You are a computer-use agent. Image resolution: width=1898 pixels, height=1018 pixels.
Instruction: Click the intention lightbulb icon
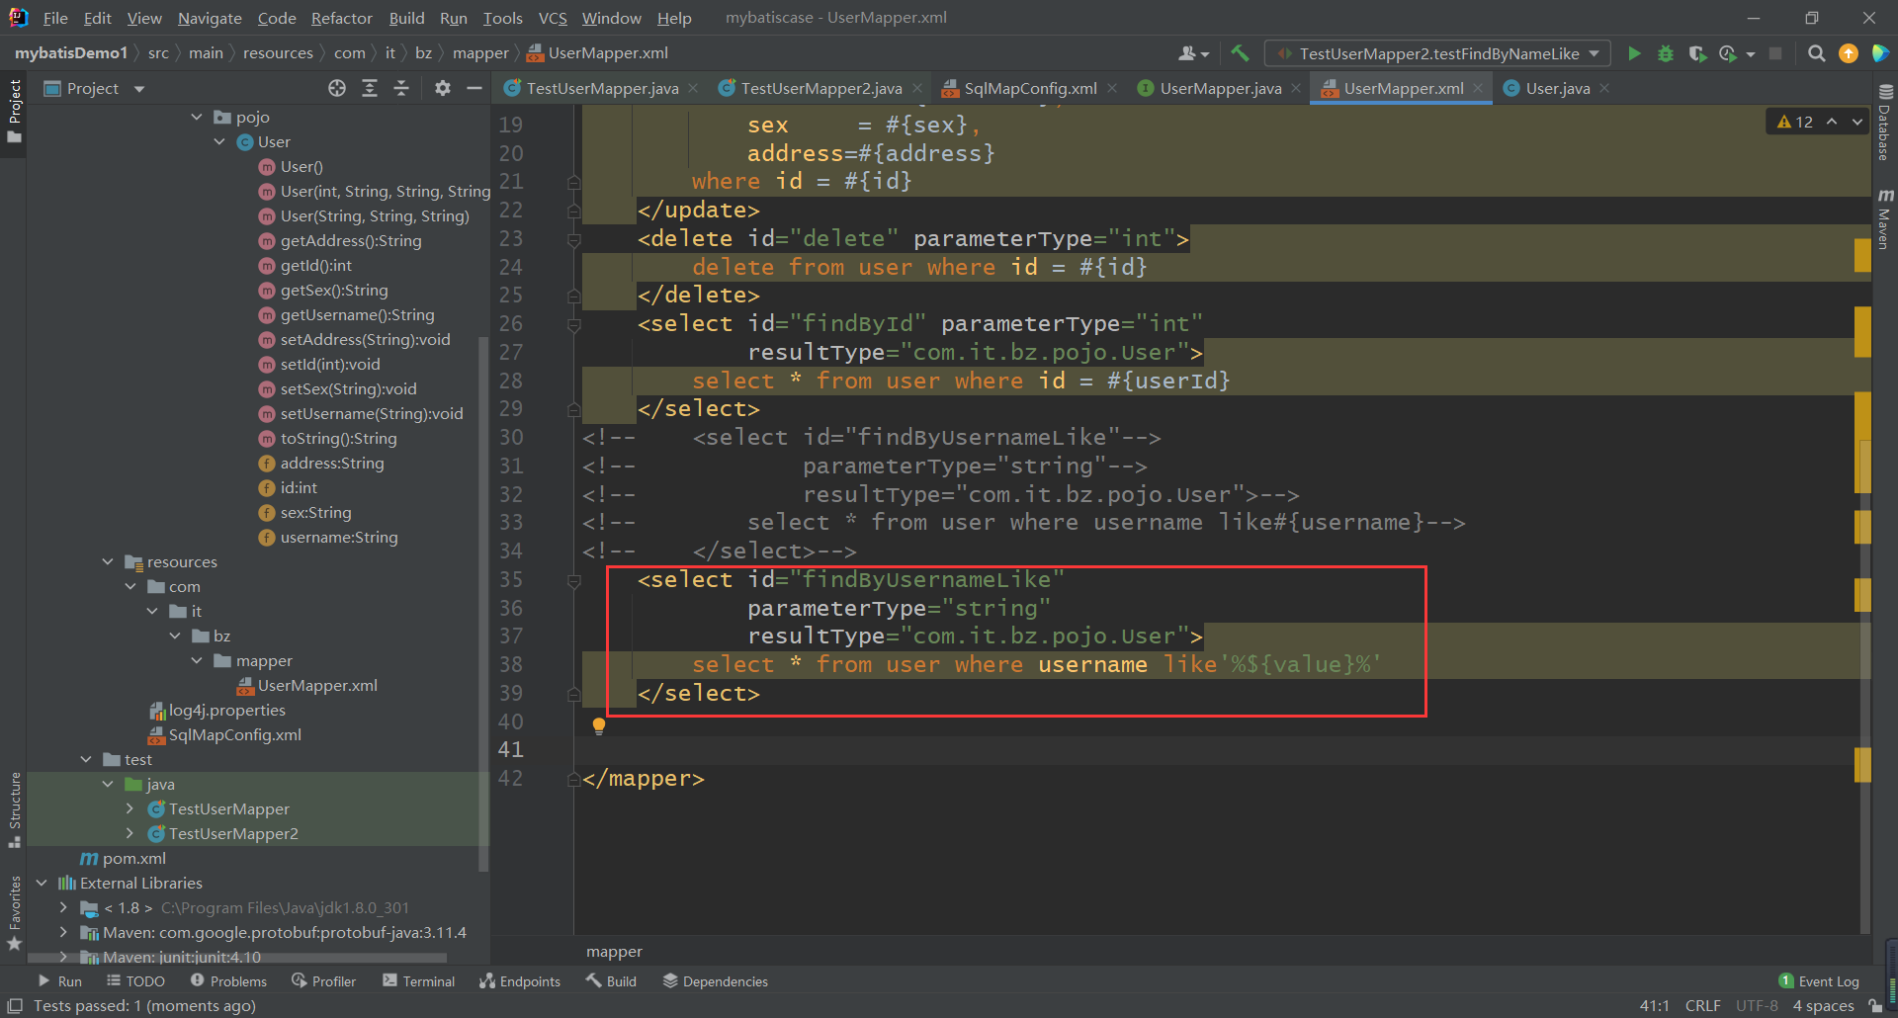tap(598, 726)
